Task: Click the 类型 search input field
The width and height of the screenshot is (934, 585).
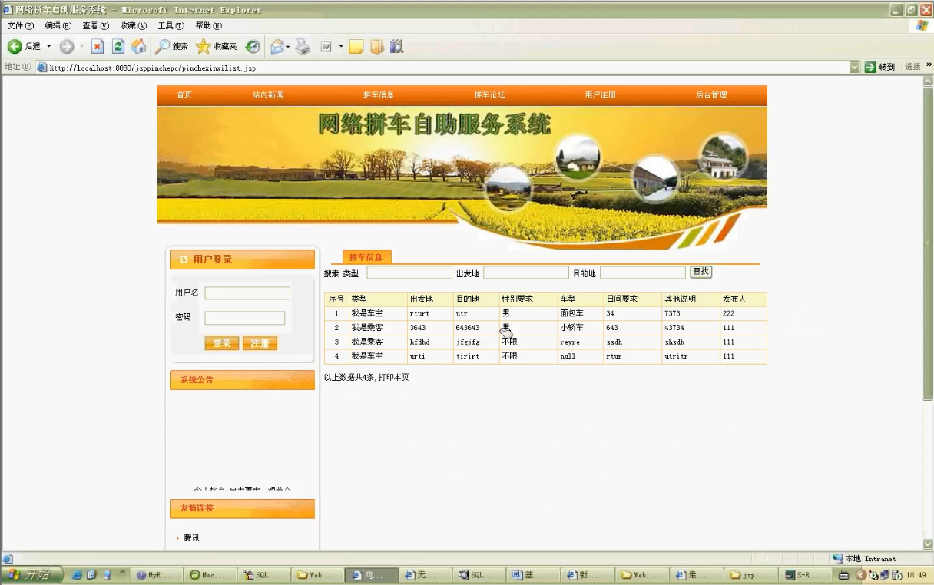Action: (x=409, y=273)
